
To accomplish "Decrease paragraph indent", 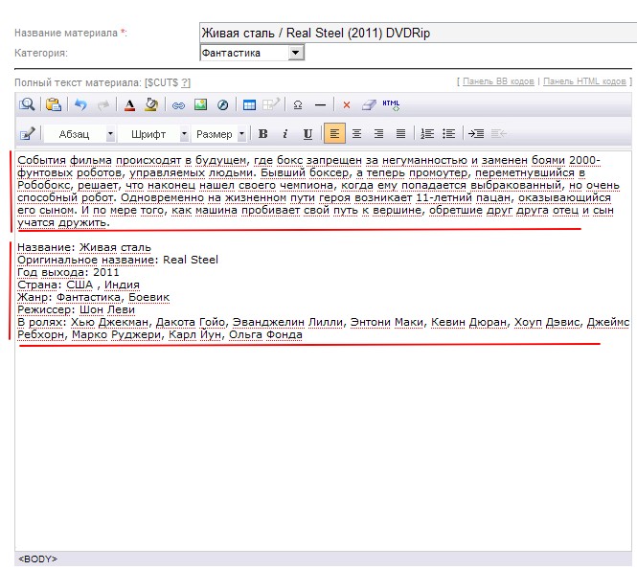I will click(x=498, y=134).
